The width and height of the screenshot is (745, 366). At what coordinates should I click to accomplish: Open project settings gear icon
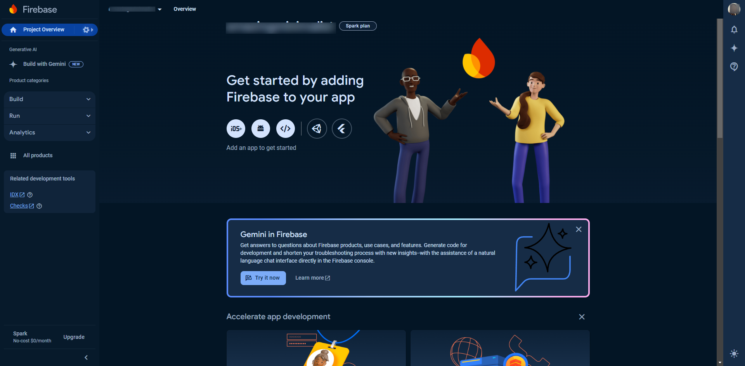coord(86,30)
